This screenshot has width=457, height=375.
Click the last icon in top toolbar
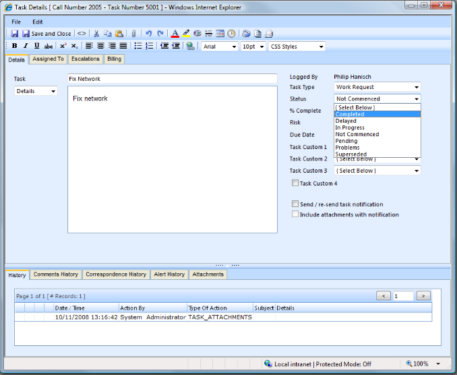pyautogui.click(x=269, y=34)
